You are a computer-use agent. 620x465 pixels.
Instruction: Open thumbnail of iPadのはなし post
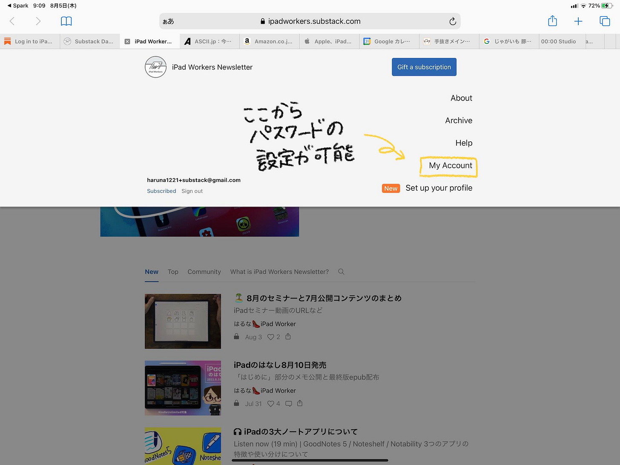183,388
